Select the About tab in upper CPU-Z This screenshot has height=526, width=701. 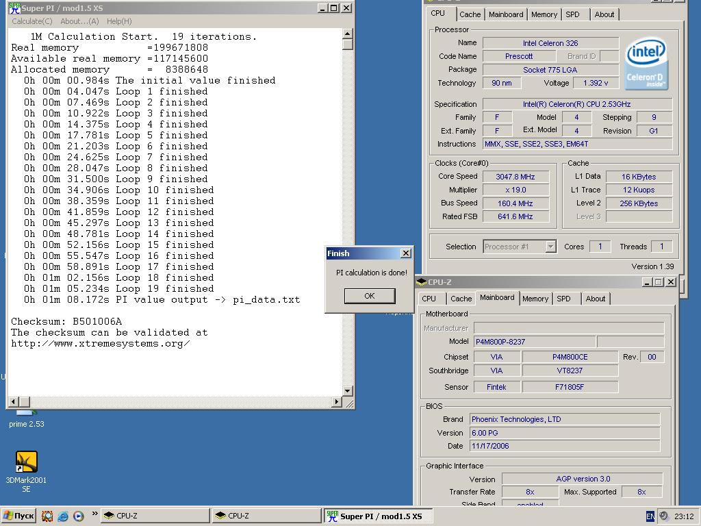tap(604, 14)
